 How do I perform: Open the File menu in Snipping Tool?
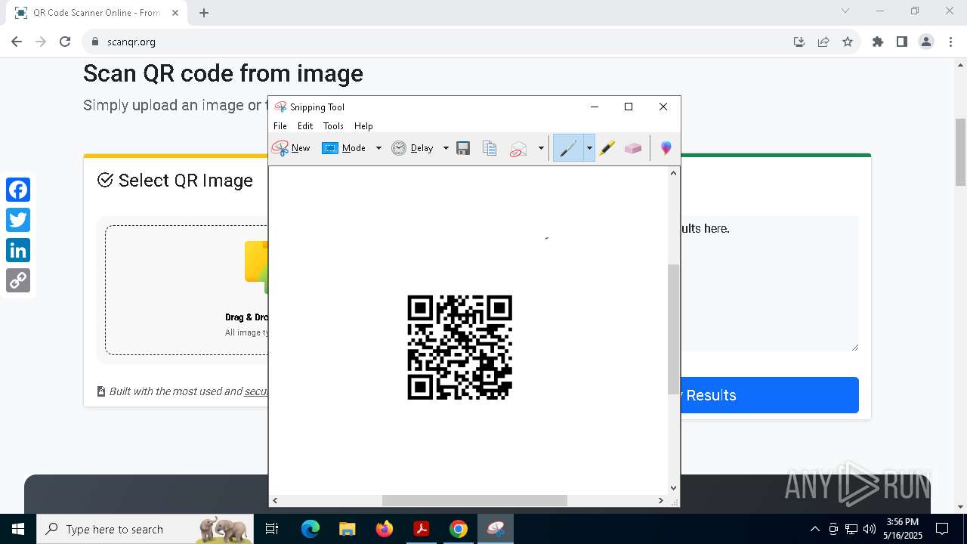(280, 126)
